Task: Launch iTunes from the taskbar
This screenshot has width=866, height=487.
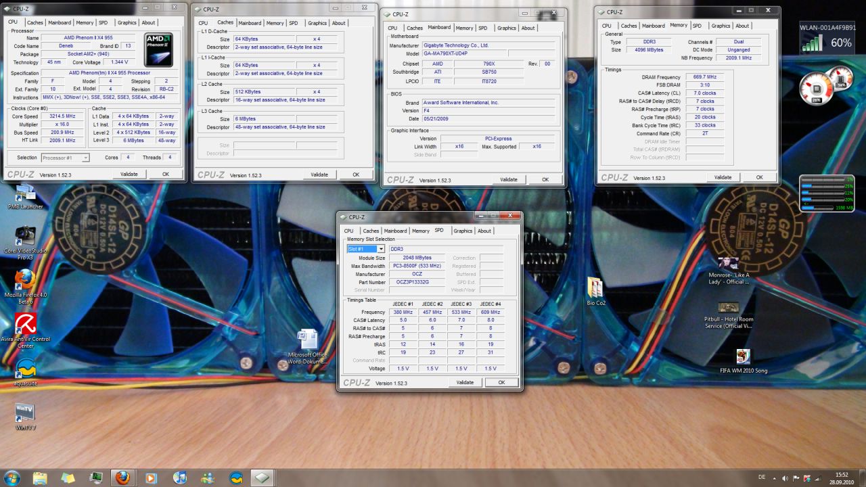Action: click(x=179, y=478)
